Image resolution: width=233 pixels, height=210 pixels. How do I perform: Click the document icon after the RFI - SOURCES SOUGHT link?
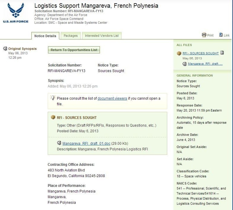click(222, 53)
